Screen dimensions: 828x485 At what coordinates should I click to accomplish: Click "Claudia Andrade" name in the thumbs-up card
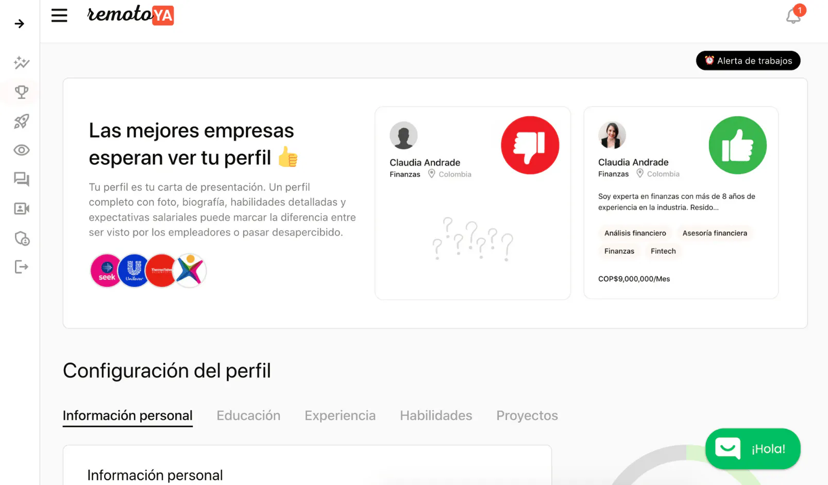point(633,162)
